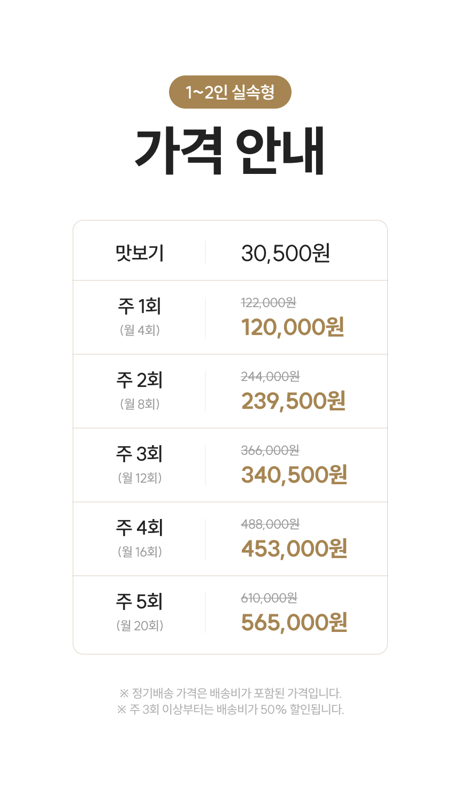Screen dimensions: 460x793
Task: Choose the 340,500원 discounted price
Action: 294,475
